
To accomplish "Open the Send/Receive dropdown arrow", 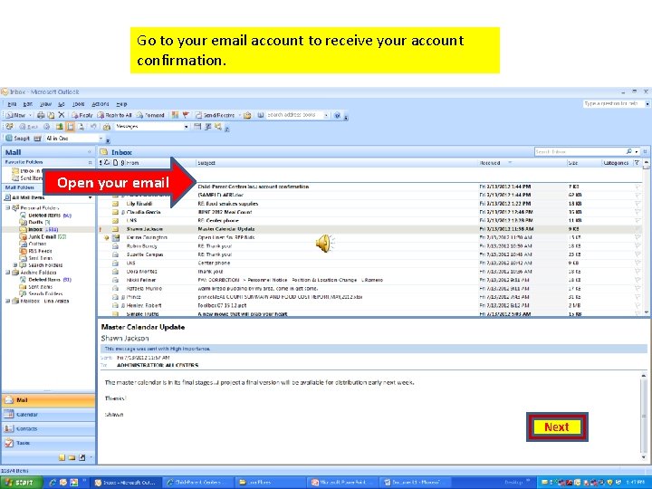I will (239, 115).
